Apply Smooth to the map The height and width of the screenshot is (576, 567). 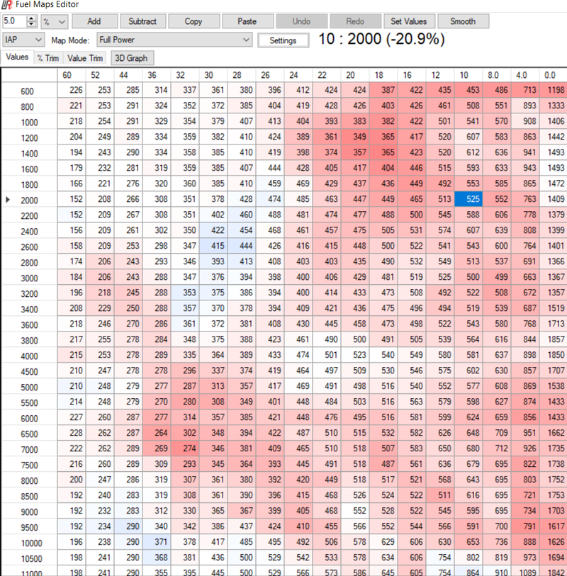click(463, 21)
